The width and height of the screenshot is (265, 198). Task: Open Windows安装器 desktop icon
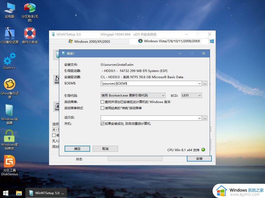pos(9,114)
